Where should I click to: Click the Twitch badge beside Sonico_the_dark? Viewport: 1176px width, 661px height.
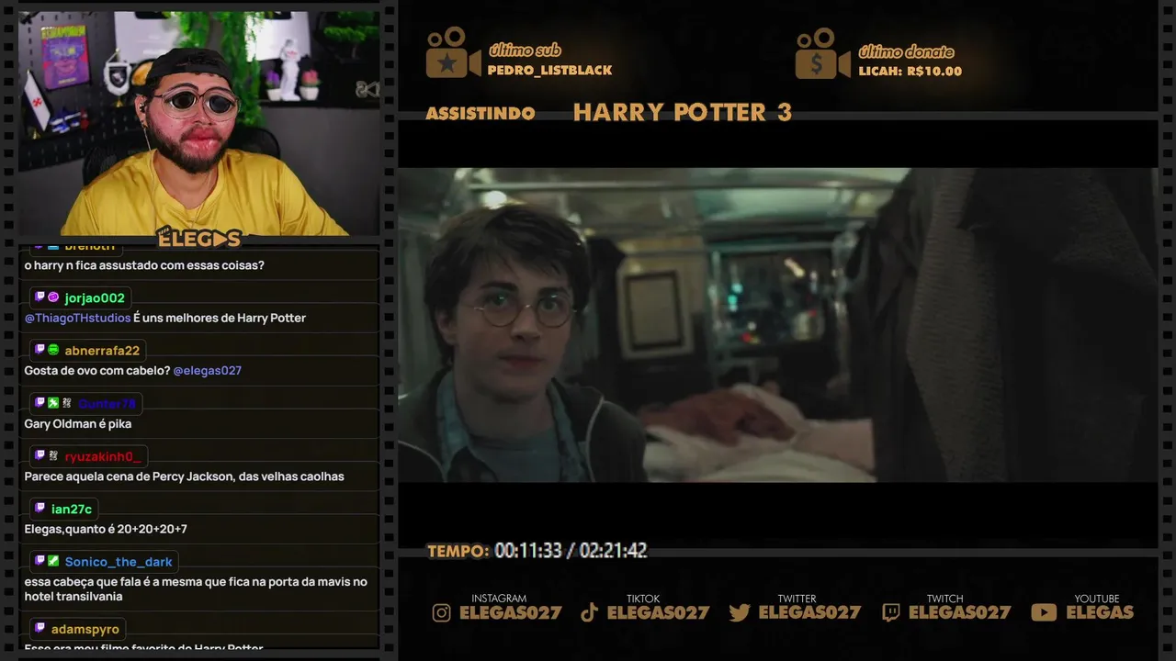pyautogui.click(x=40, y=561)
